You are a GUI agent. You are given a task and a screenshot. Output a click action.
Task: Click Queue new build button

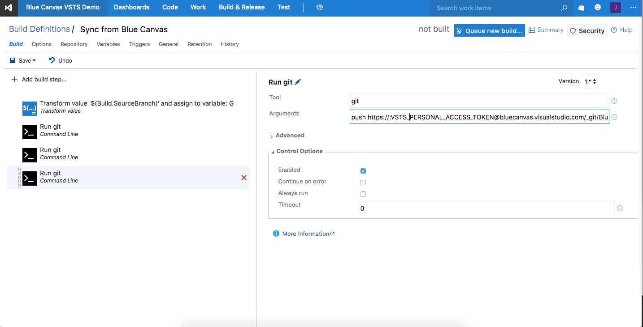click(x=490, y=30)
